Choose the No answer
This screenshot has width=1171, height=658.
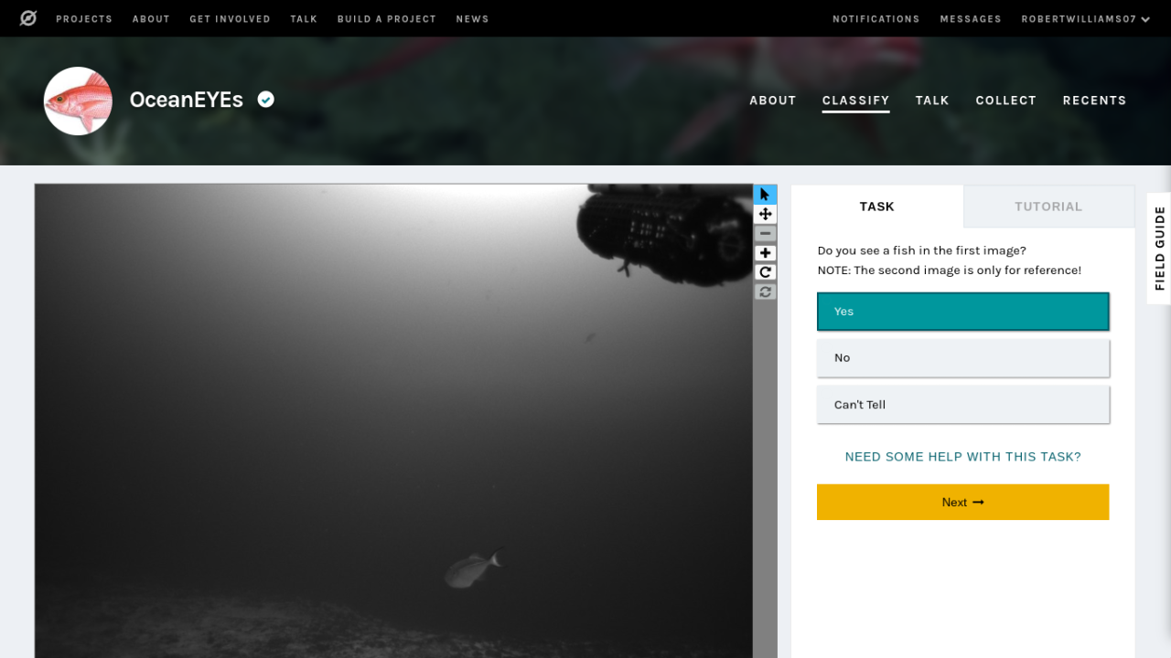pos(962,358)
